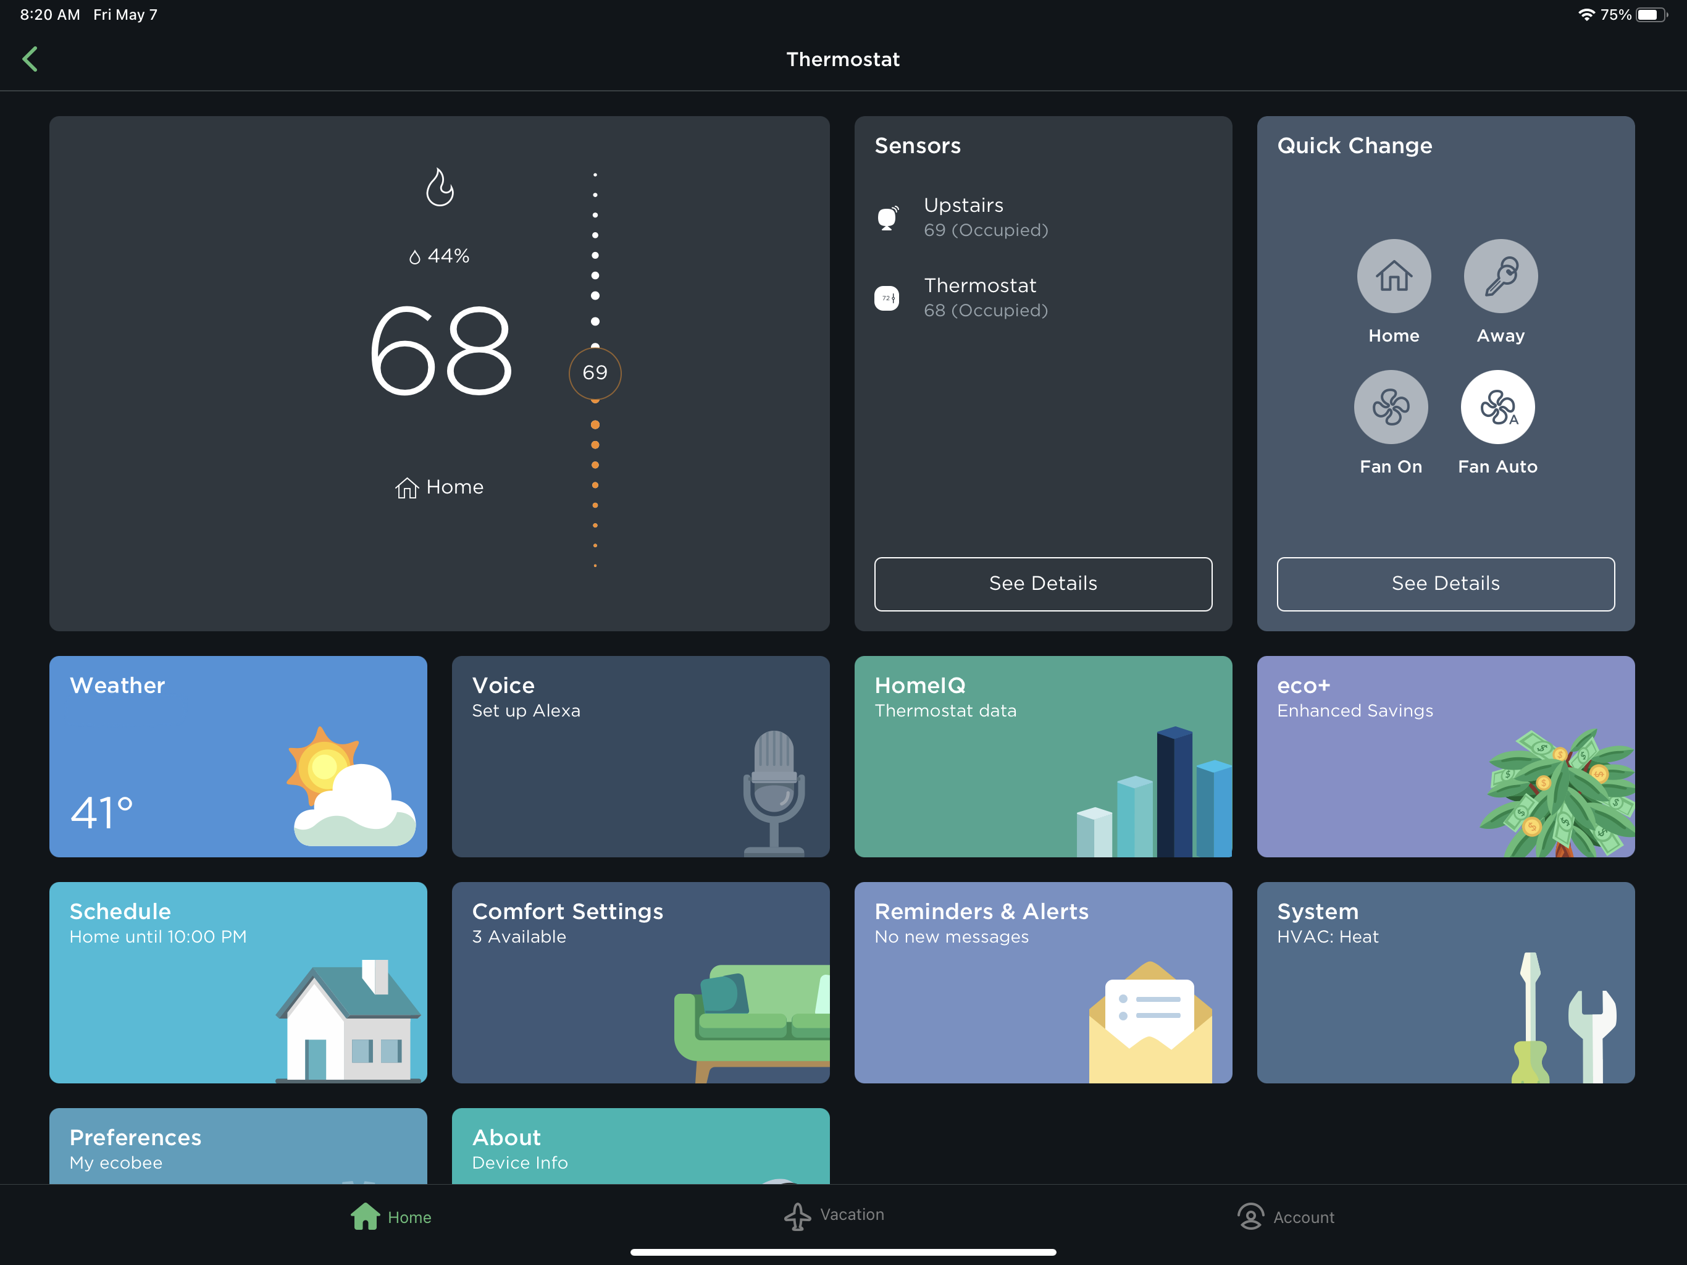The height and width of the screenshot is (1265, 1687).
Task: Switch to the Vacation tab
Action: click(834, 1216)
